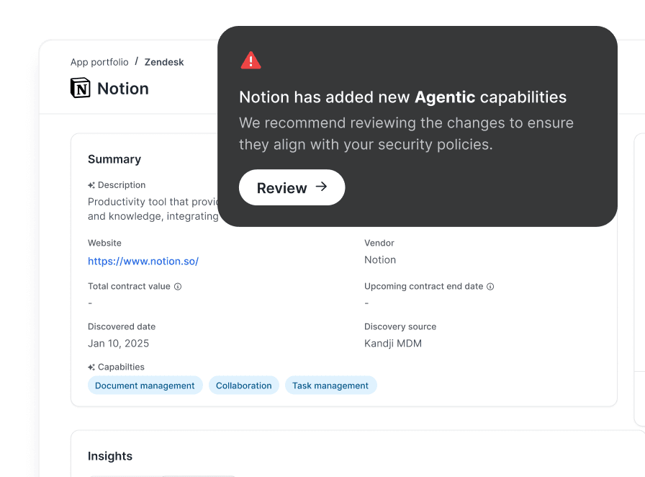645x477 pixels.
Task: Click the Jan 10, 2025 discovered date
Action: click(x=119, y=344)
